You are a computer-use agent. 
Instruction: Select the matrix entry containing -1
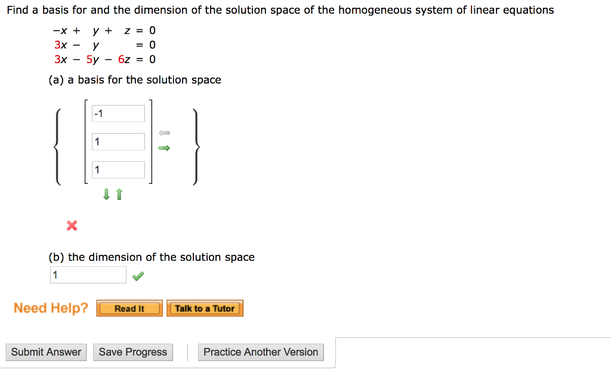pos(118,113)
